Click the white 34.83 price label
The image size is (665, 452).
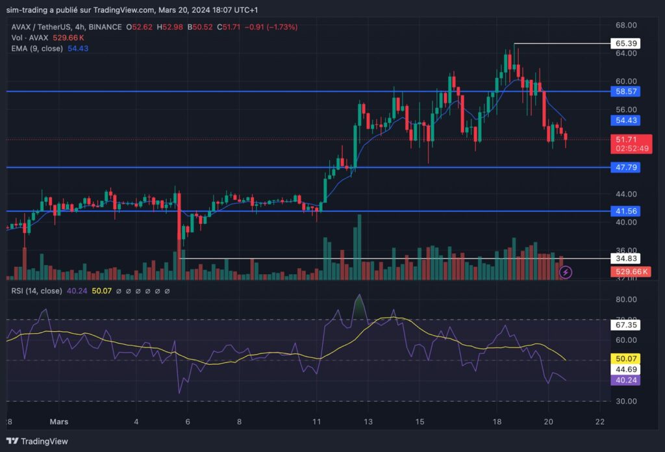(625, 258)
